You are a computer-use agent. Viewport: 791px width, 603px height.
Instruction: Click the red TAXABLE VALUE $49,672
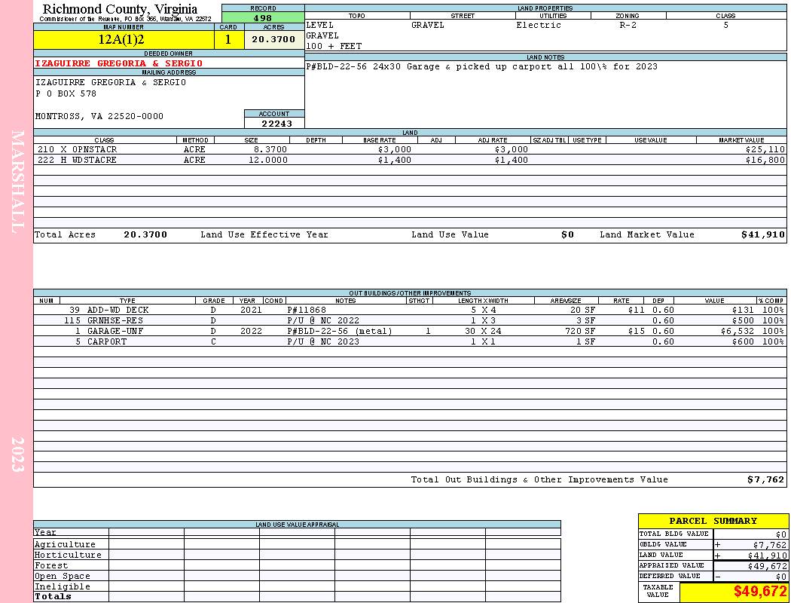click(759, 592)
